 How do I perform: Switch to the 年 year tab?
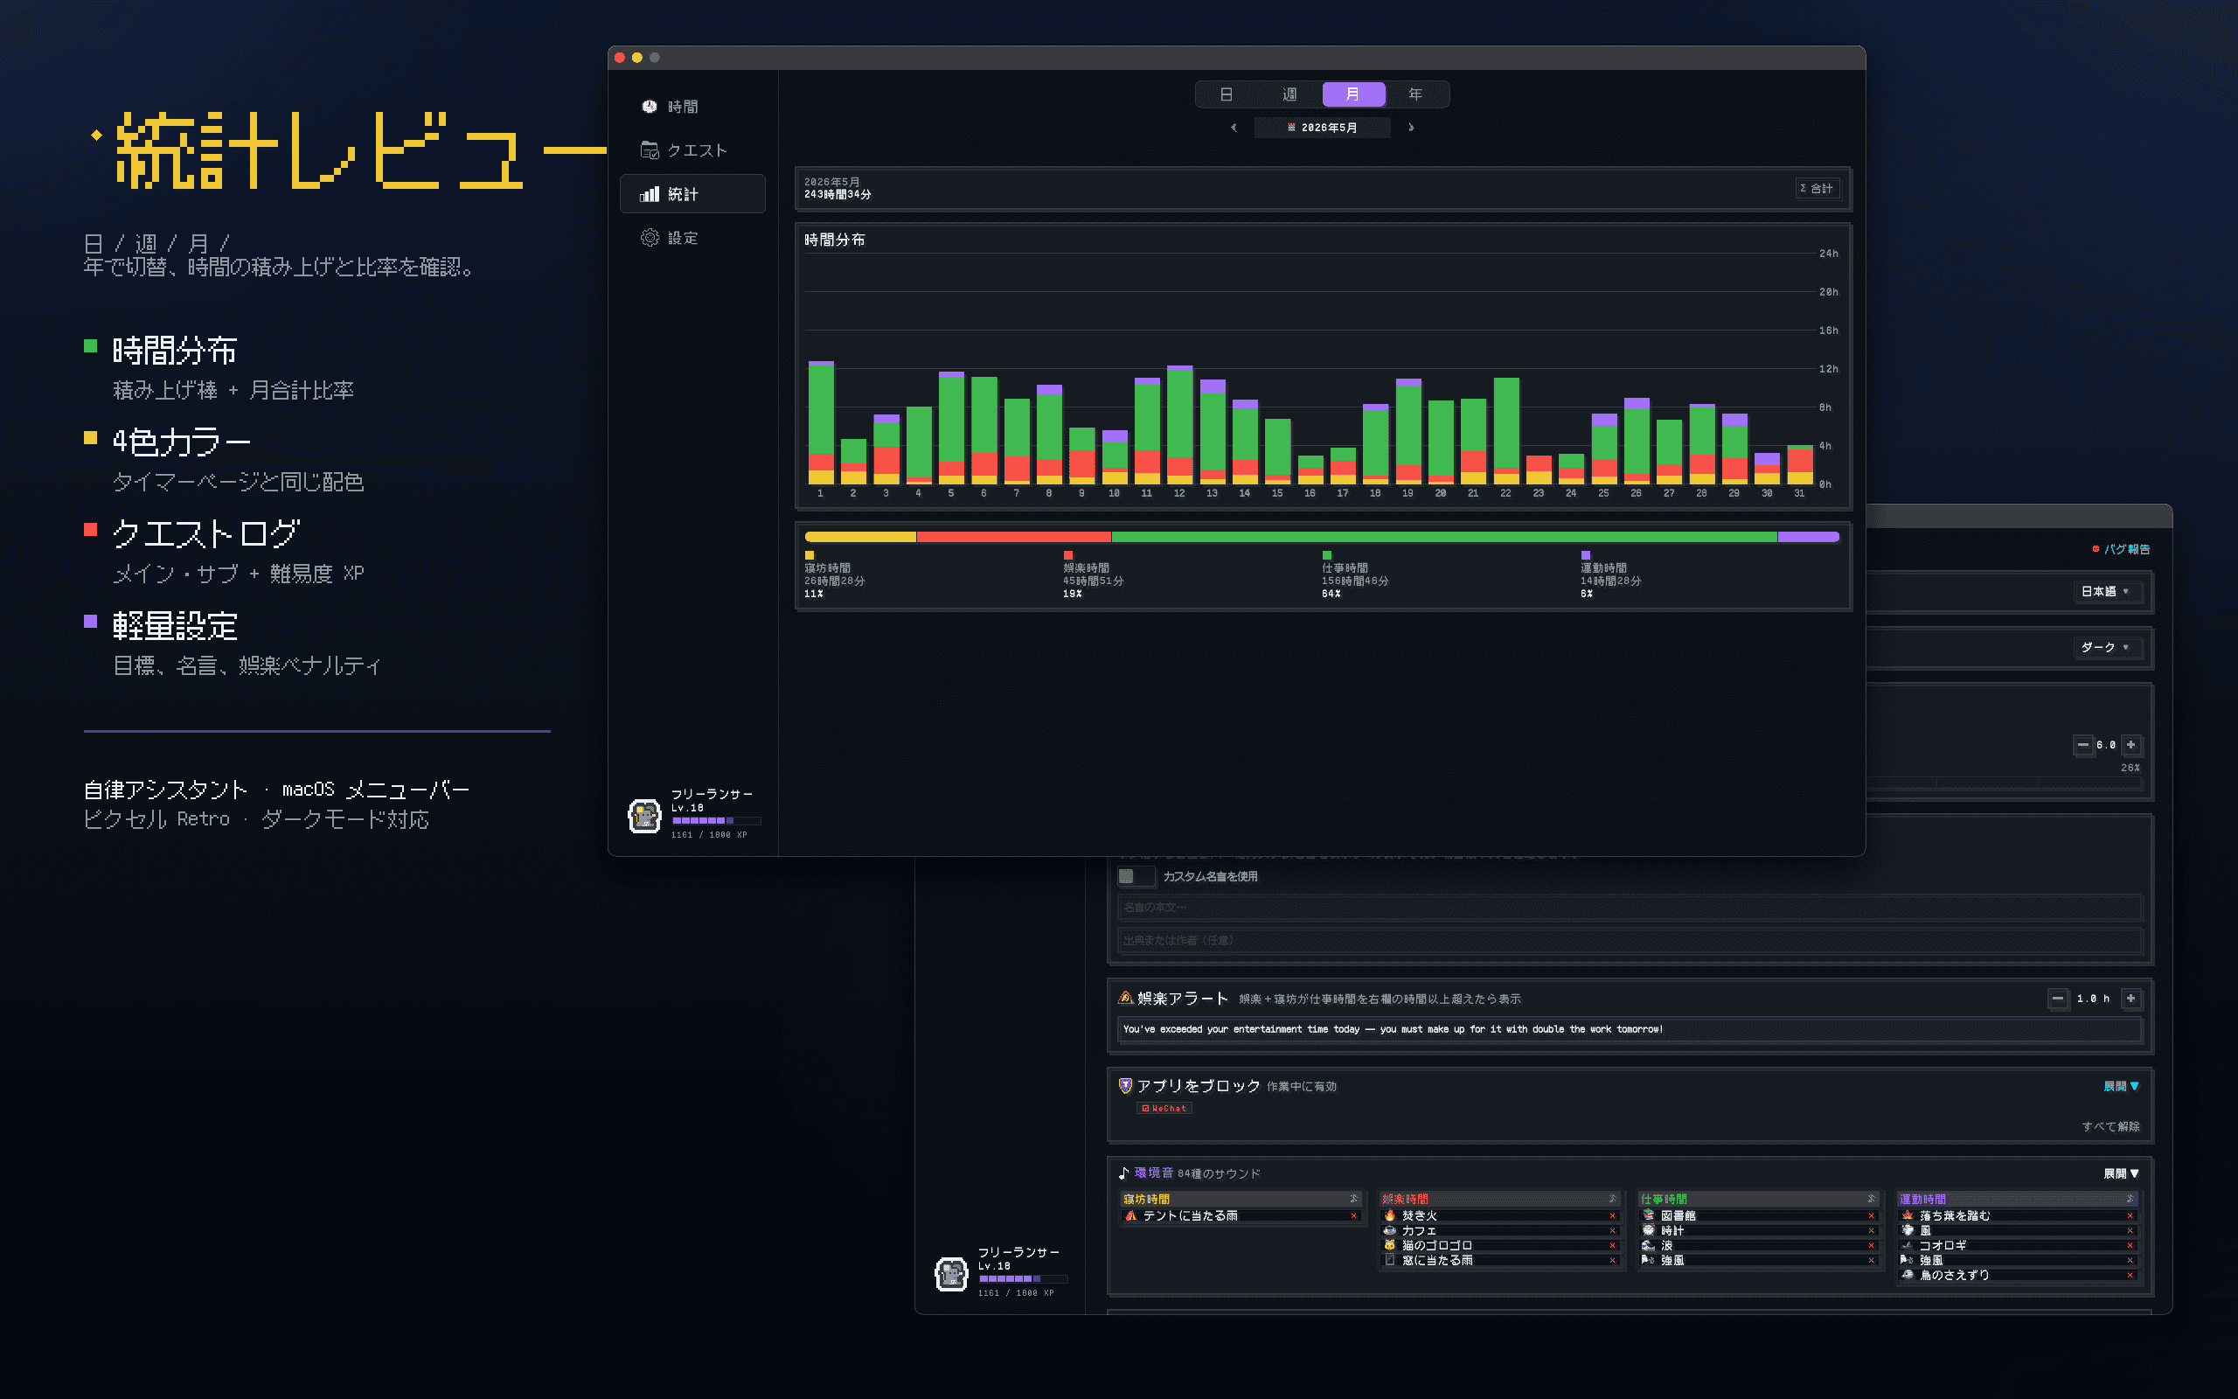pyautogui.click(x=1416, y=94)
